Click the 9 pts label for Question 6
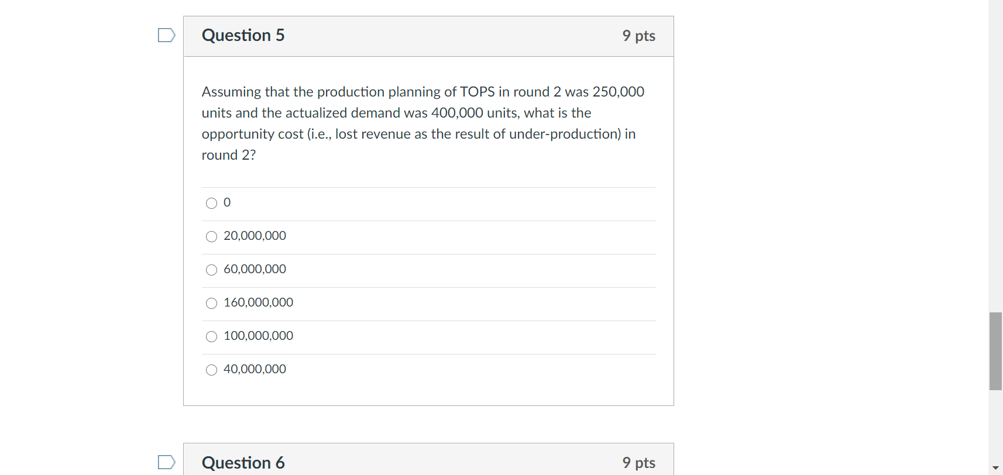This screenshot has height=475, width=1003. click(x=639, y=462)
